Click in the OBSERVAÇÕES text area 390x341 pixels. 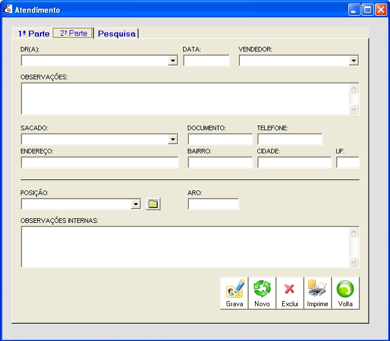pyautogui.click(x=185, y=98)
